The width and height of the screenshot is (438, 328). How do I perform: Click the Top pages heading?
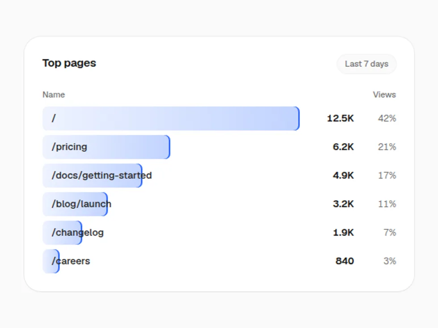click(69, 63)
